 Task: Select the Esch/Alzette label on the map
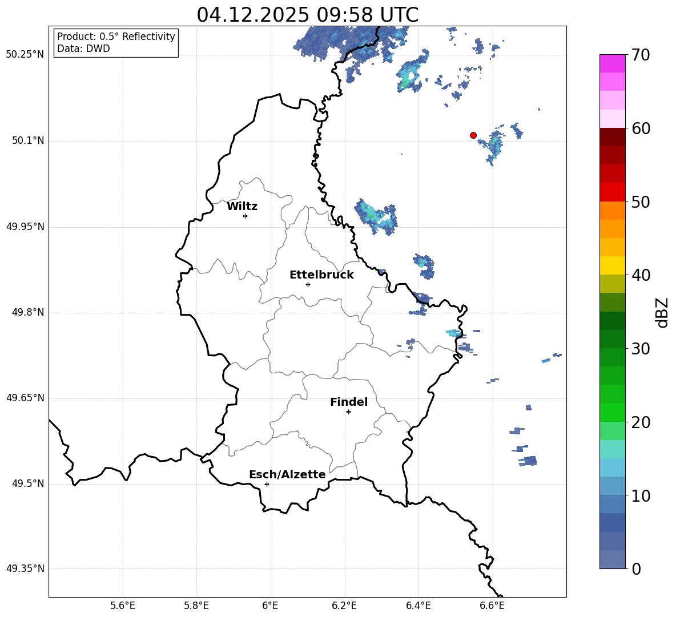pos(287,475)
